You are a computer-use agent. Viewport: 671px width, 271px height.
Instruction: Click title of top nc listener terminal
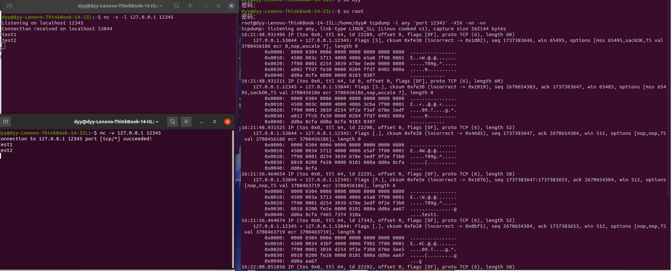pos(120,6)
